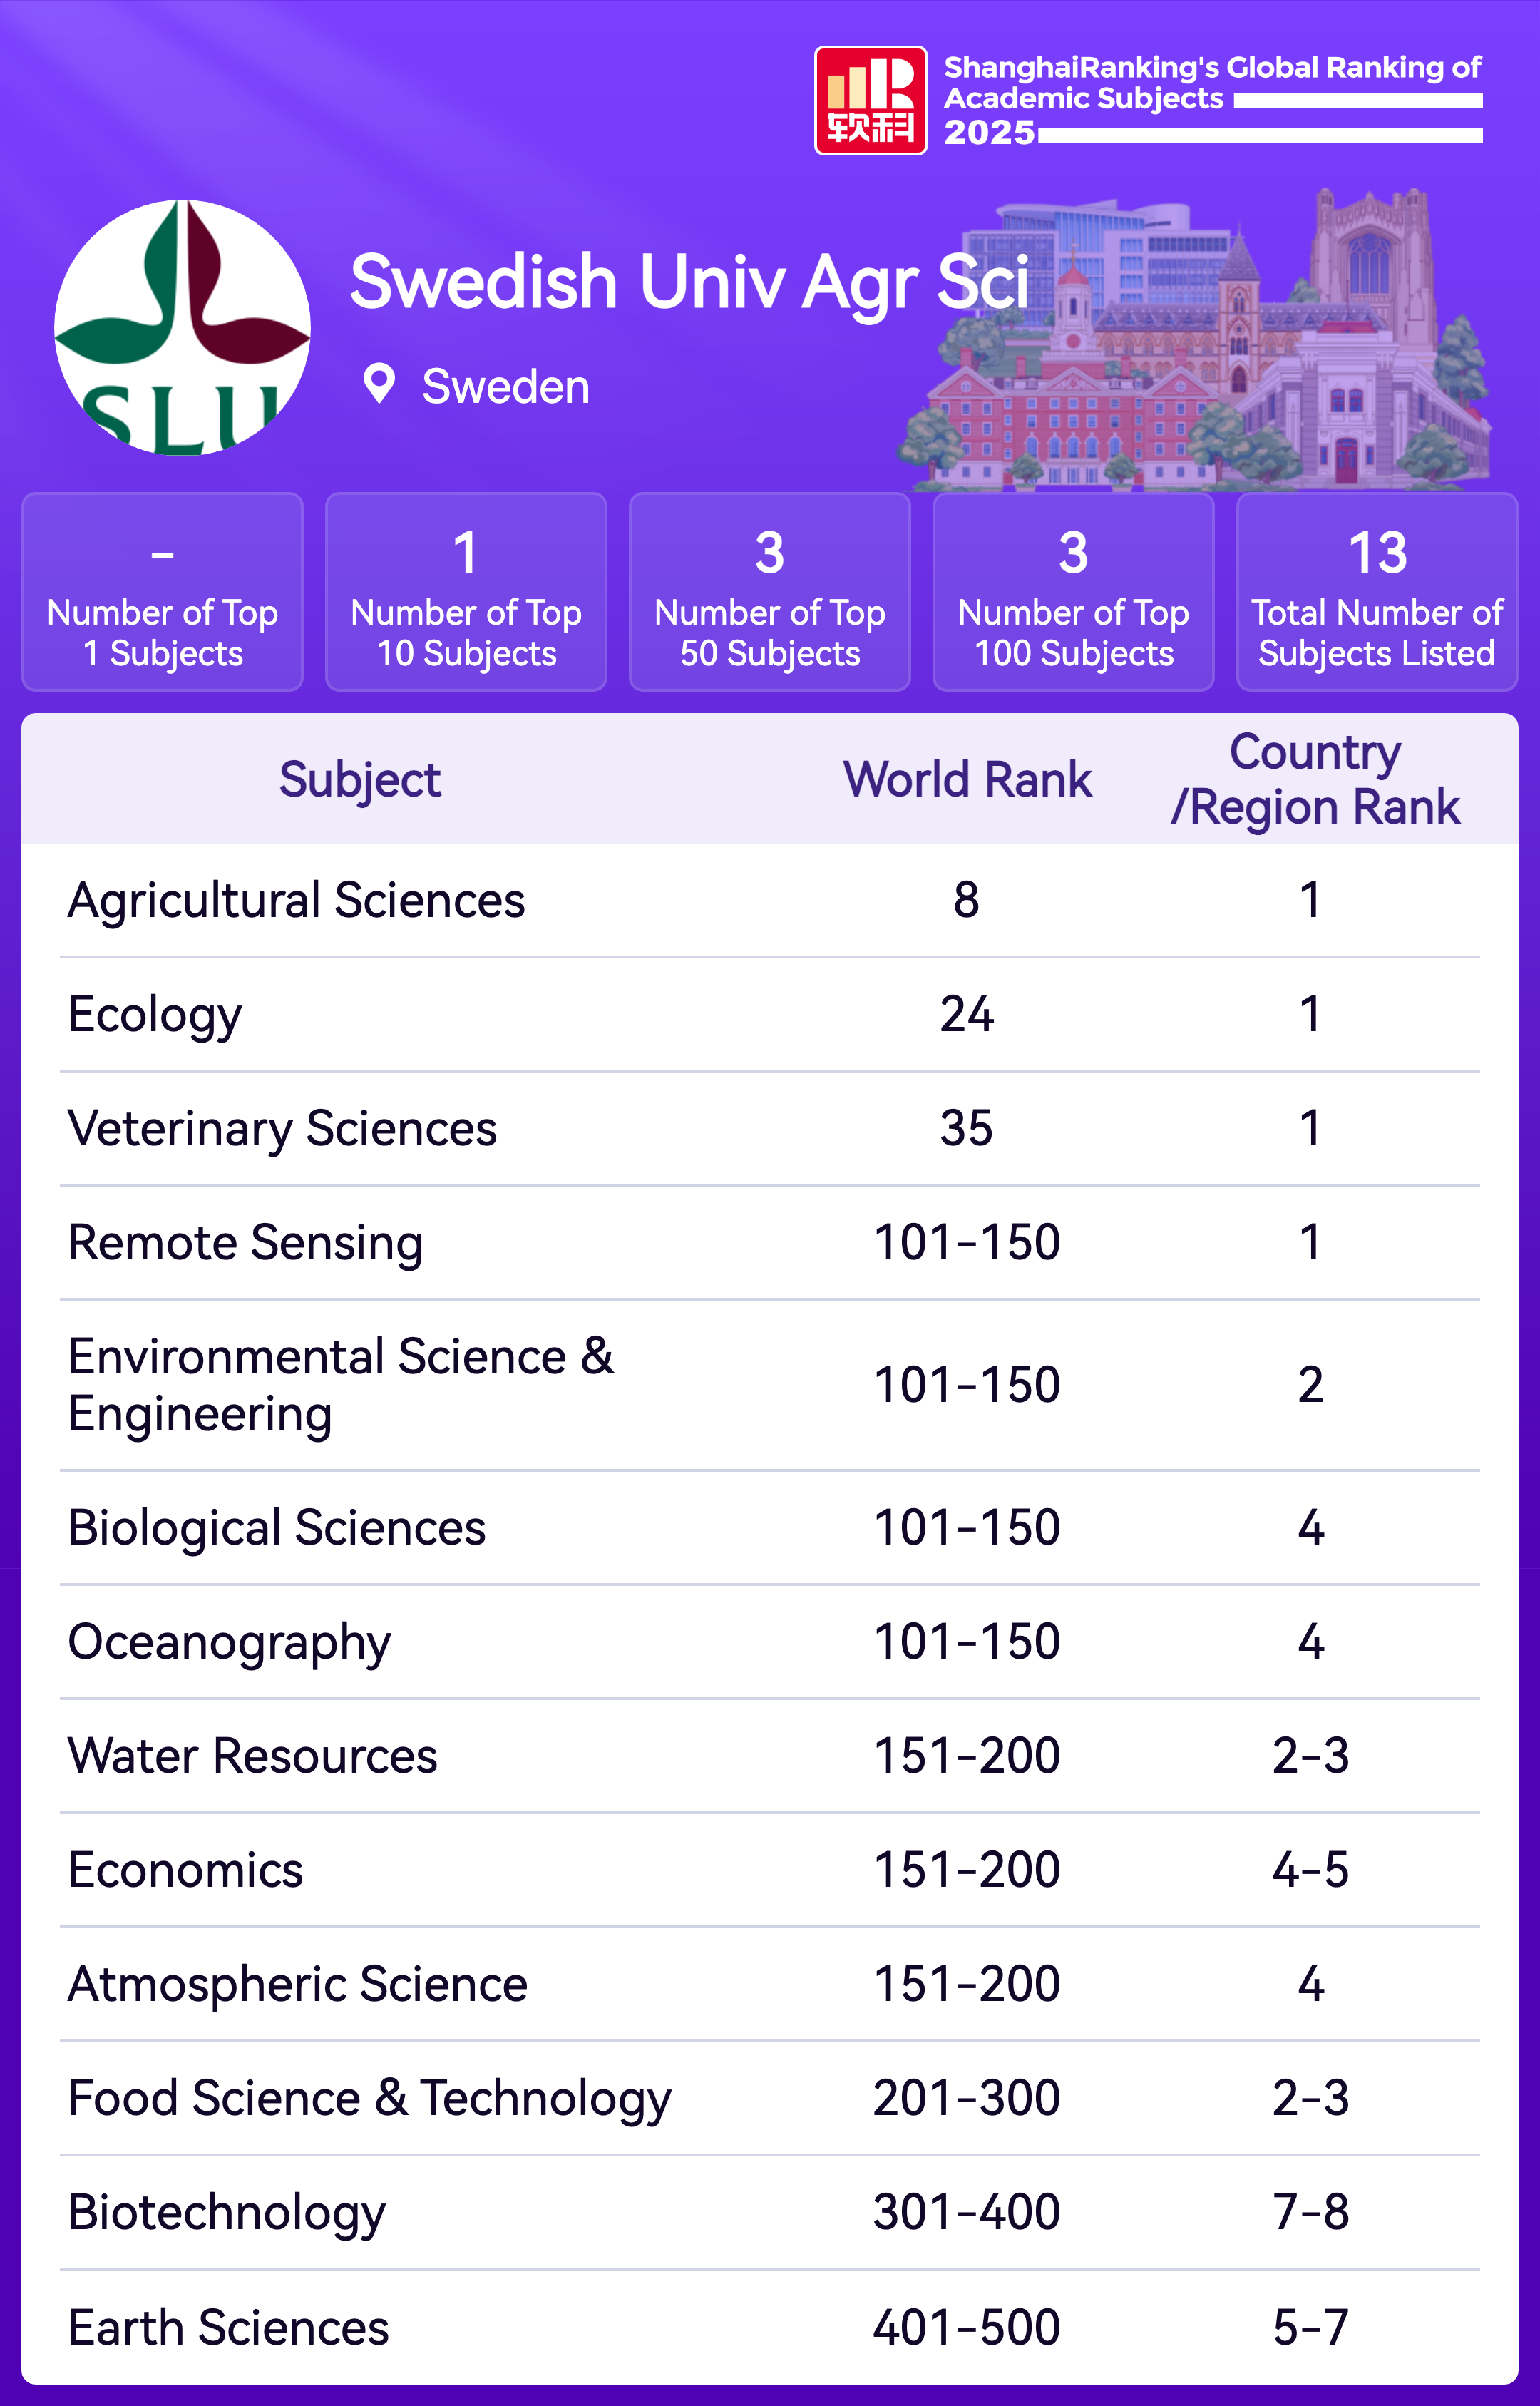Open the Swedish Univ Agr Sci title

coord(689,282)
